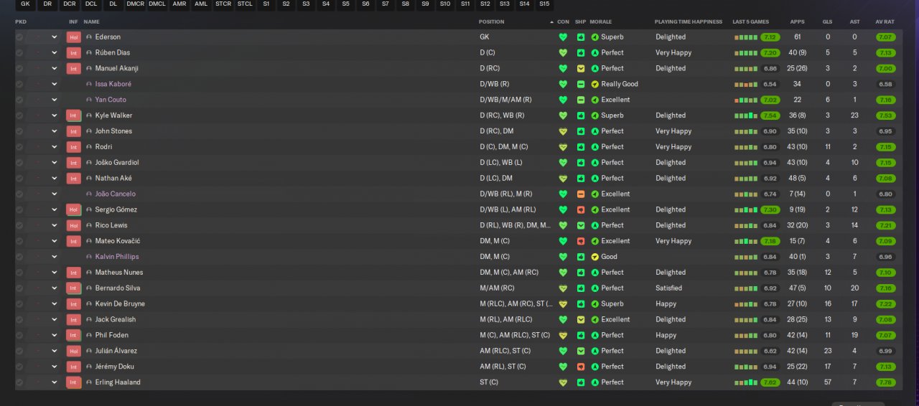Click the morale icon for Bernardo Silva
The height and width of the screenshot is (406, 919).
[594, 288]
